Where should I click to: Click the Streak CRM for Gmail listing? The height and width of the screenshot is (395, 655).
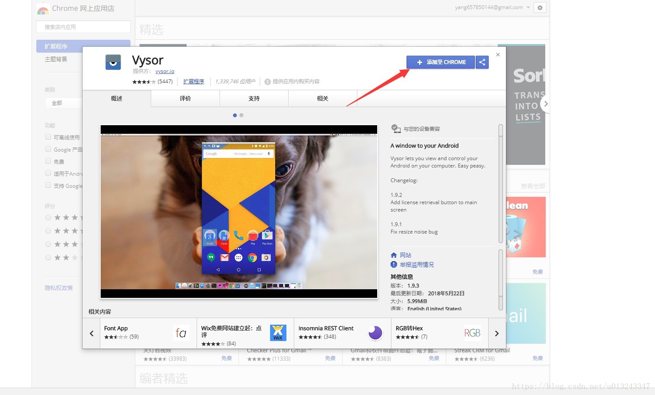pos(498,355)
